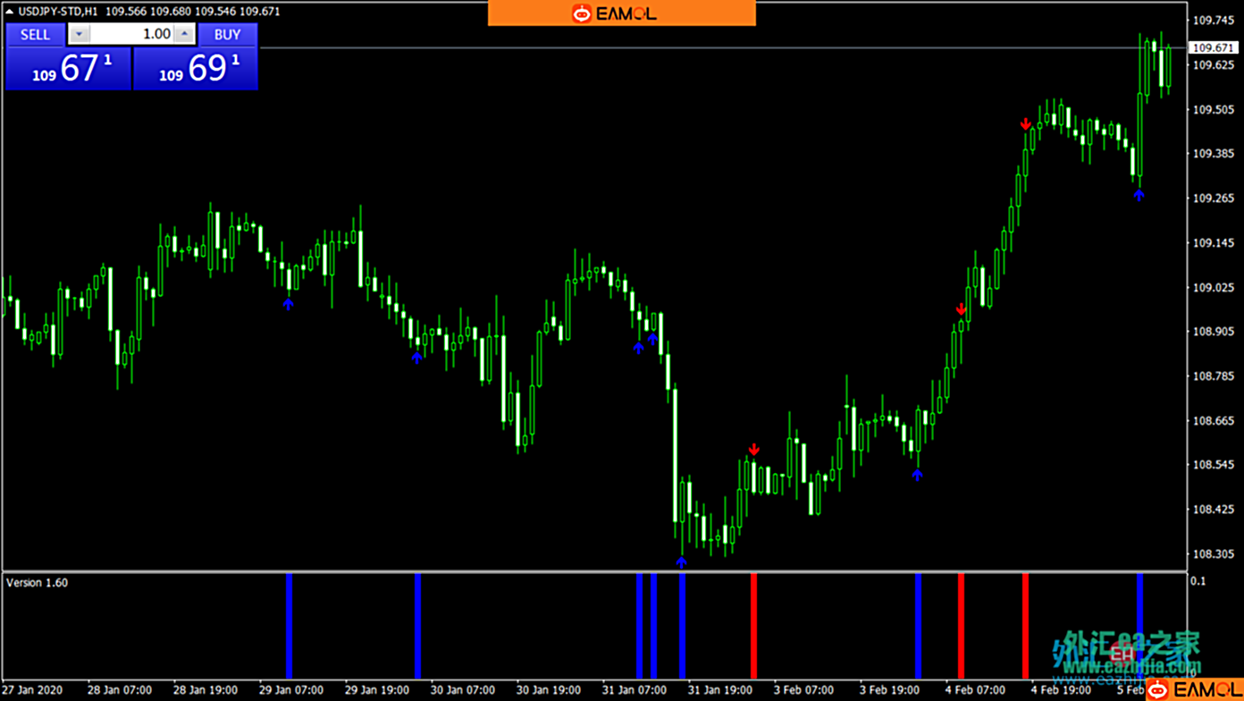Click the BUY button

point(227,35)
